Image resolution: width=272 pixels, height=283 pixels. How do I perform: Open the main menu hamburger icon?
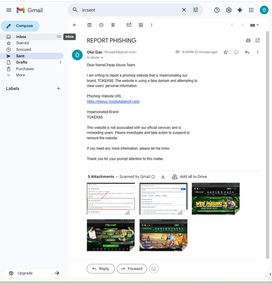coord(8,10)
